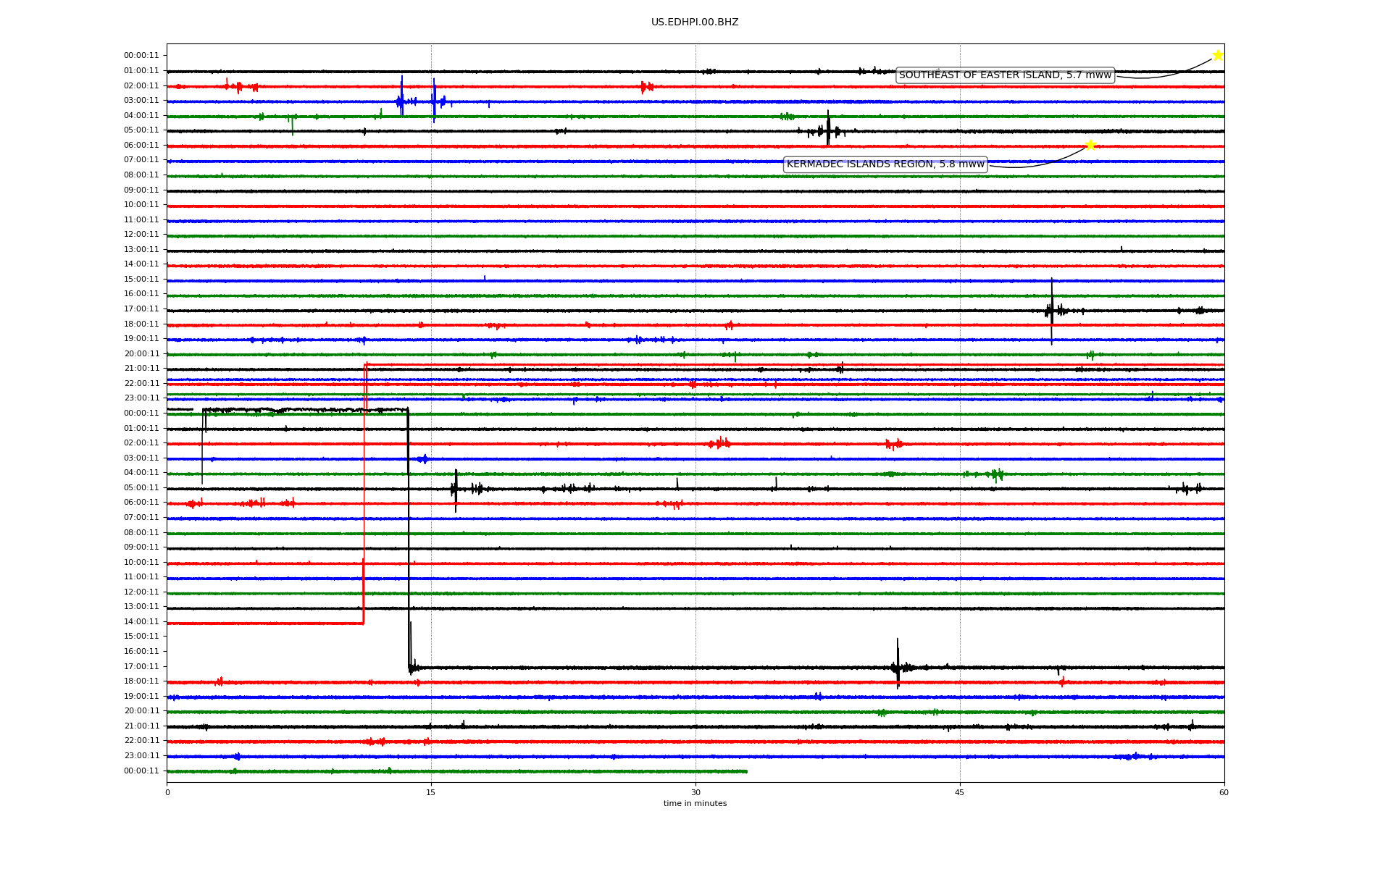Click the 0 minute tick label on x-axis
The image size is (1391, 869).
167,792
